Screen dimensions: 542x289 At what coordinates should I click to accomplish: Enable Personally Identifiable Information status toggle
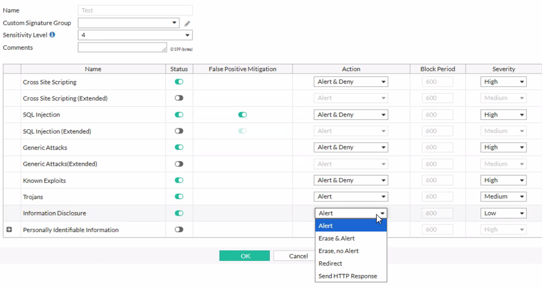click(x=179, y=230)
